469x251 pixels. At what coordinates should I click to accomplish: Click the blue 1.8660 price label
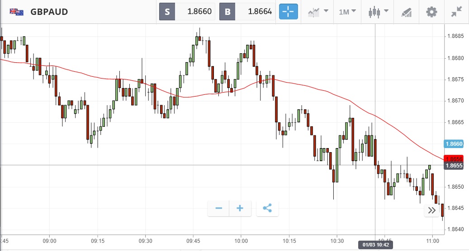pyautogui.click(x=454, y=144)
